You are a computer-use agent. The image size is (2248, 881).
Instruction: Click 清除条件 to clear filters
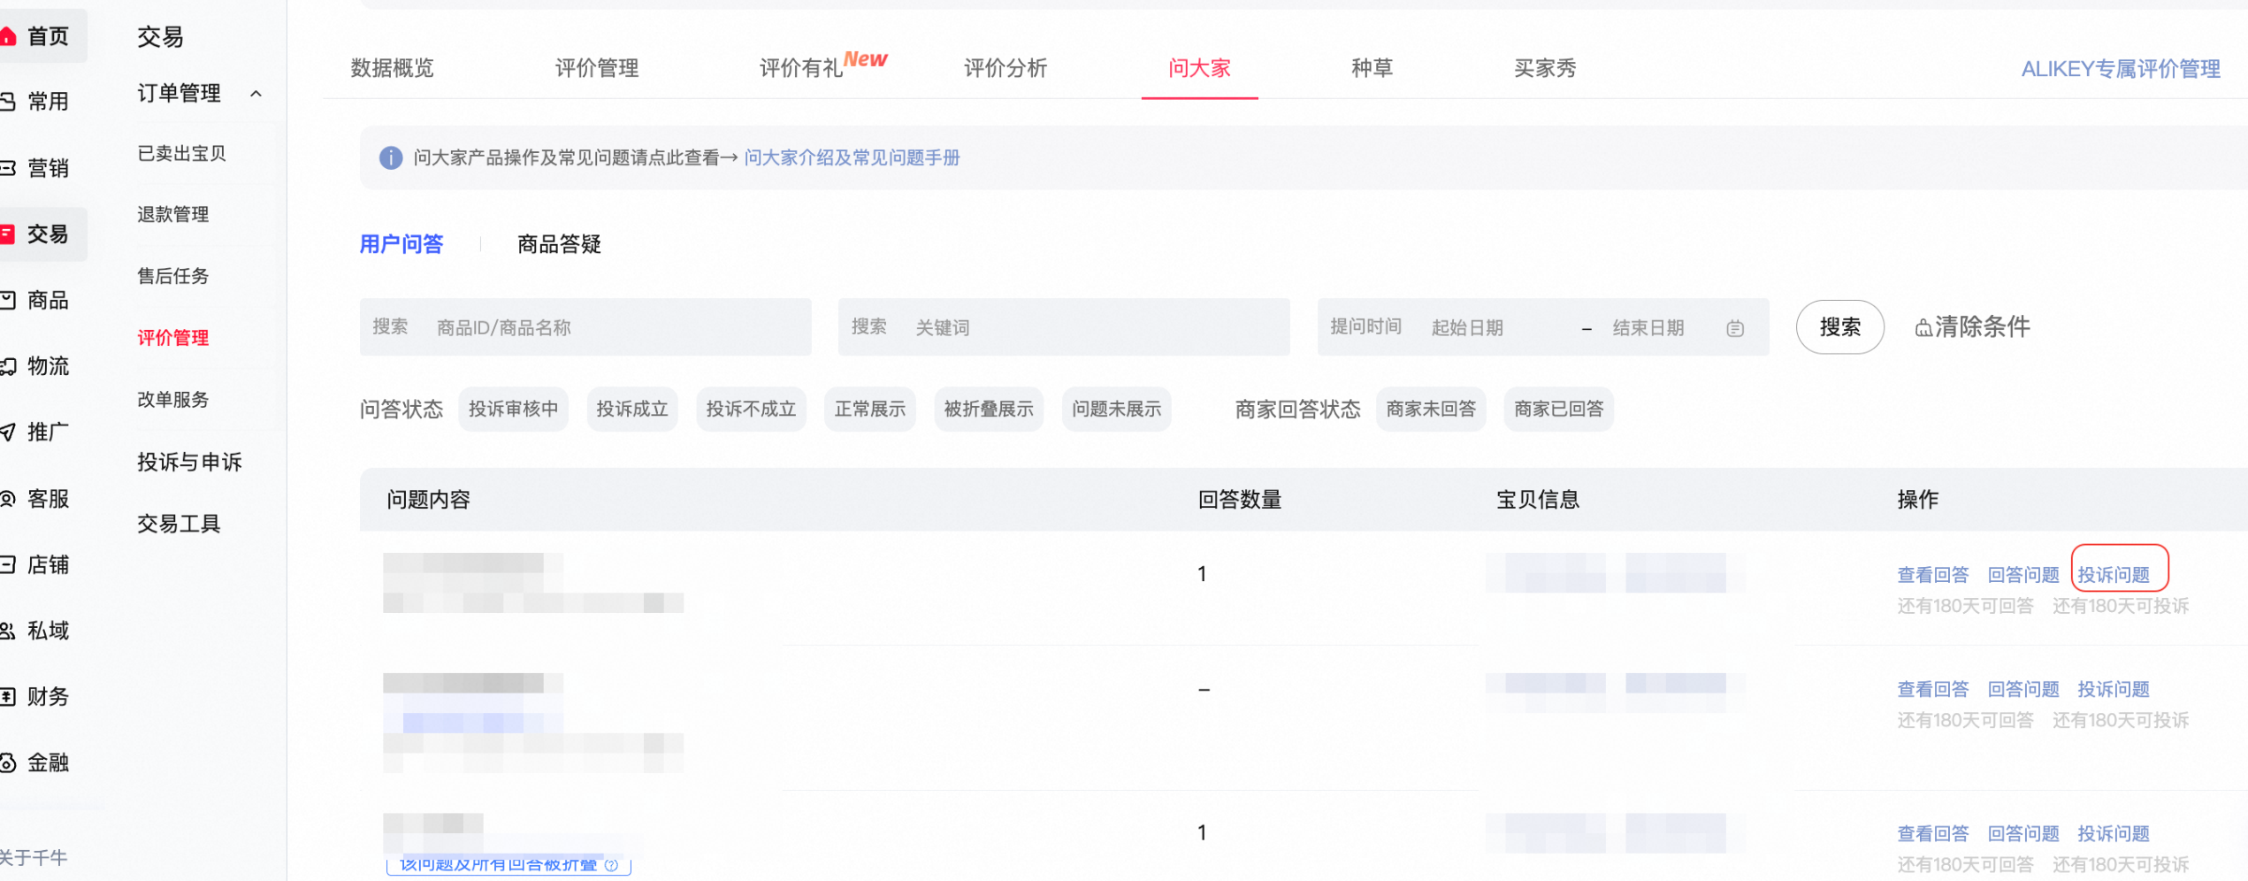point(1973,327)
